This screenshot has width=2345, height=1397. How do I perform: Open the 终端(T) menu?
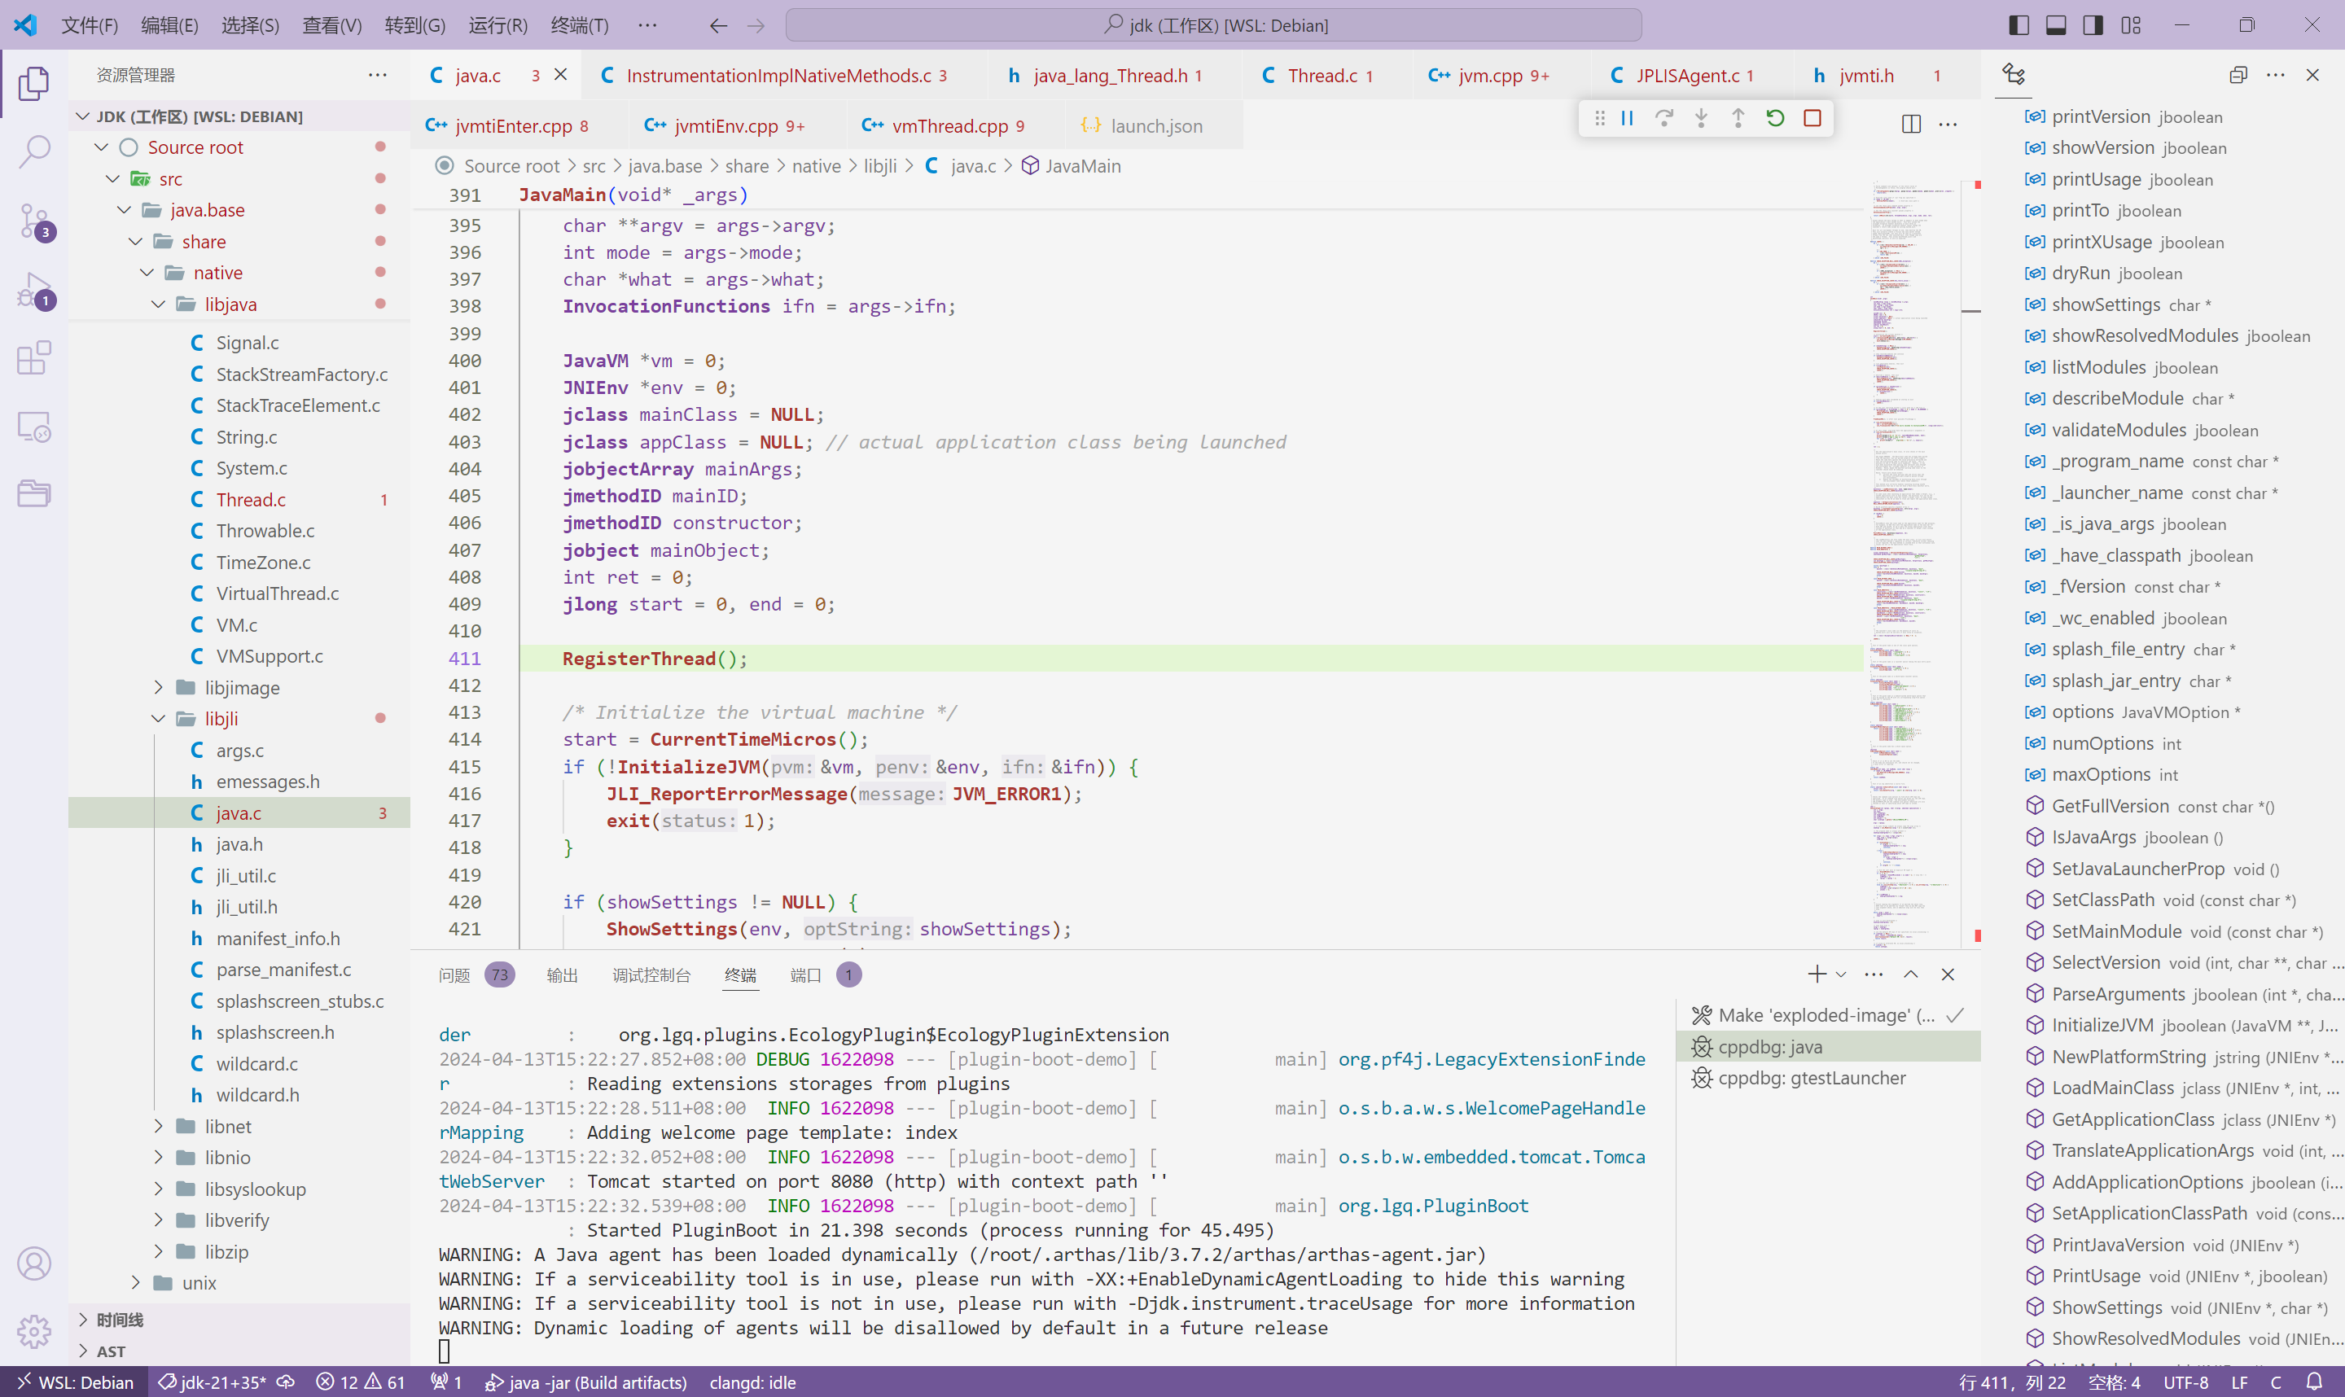579,25
